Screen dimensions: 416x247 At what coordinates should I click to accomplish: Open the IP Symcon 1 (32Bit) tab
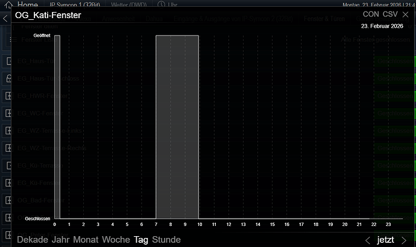75,5
